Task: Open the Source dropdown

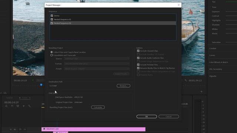Action: 97,59
